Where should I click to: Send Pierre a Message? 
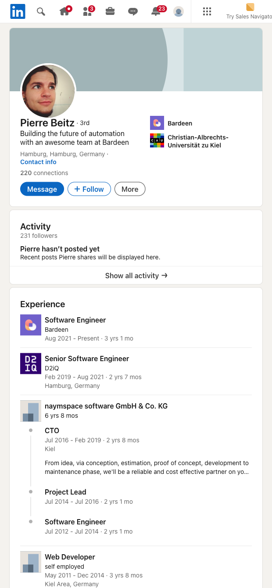tap(42, 189)
